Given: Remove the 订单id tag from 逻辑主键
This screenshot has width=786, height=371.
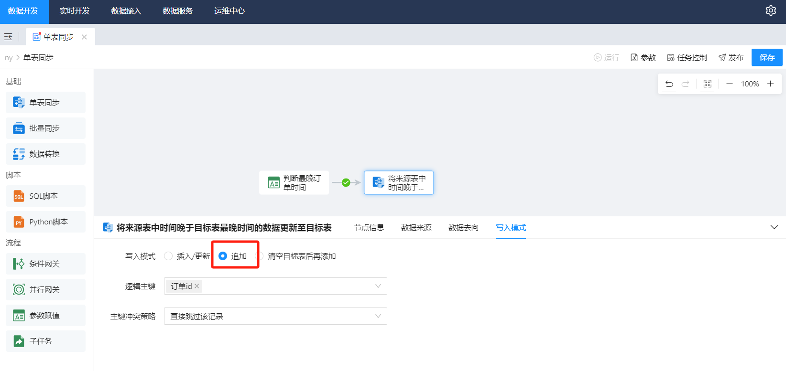Looking at the screenshot, I should click(x=196, y=286).
